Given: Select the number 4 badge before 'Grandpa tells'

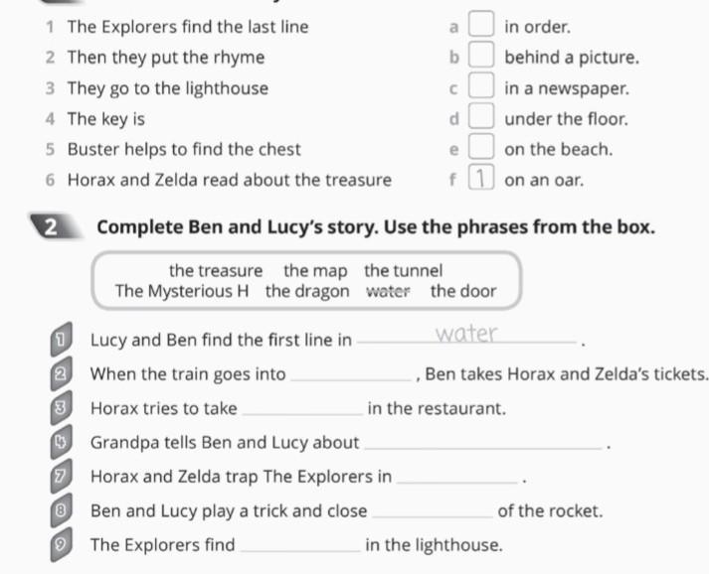Looking at the screenshot, I should tap(61, 442).
